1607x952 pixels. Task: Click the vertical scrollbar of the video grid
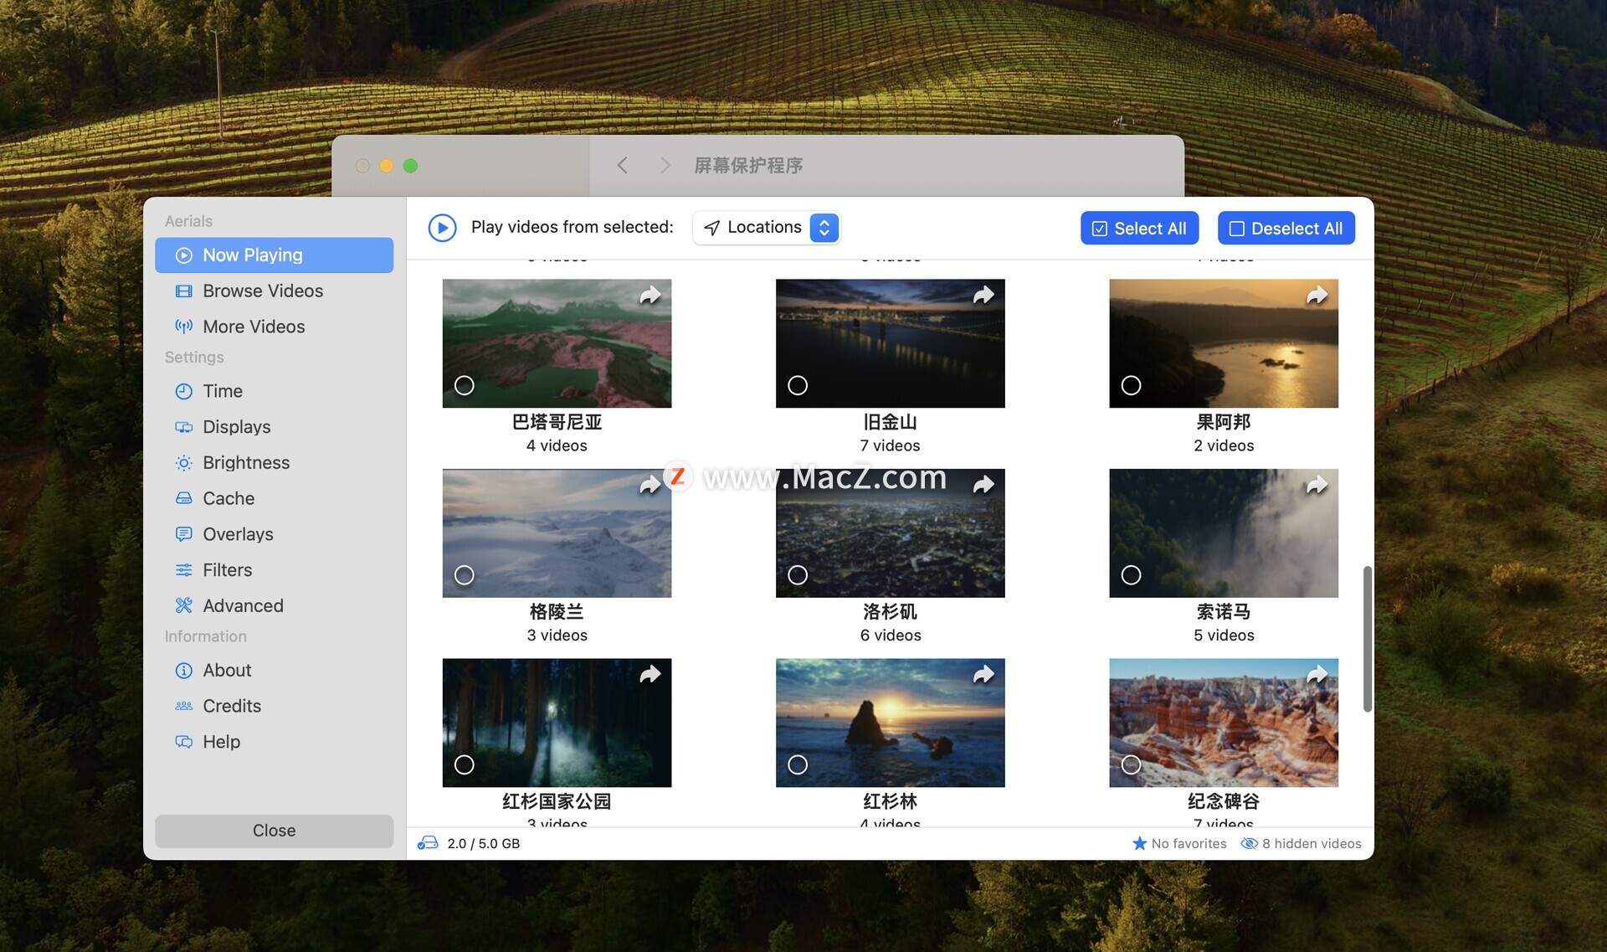tap(1367, 639)
